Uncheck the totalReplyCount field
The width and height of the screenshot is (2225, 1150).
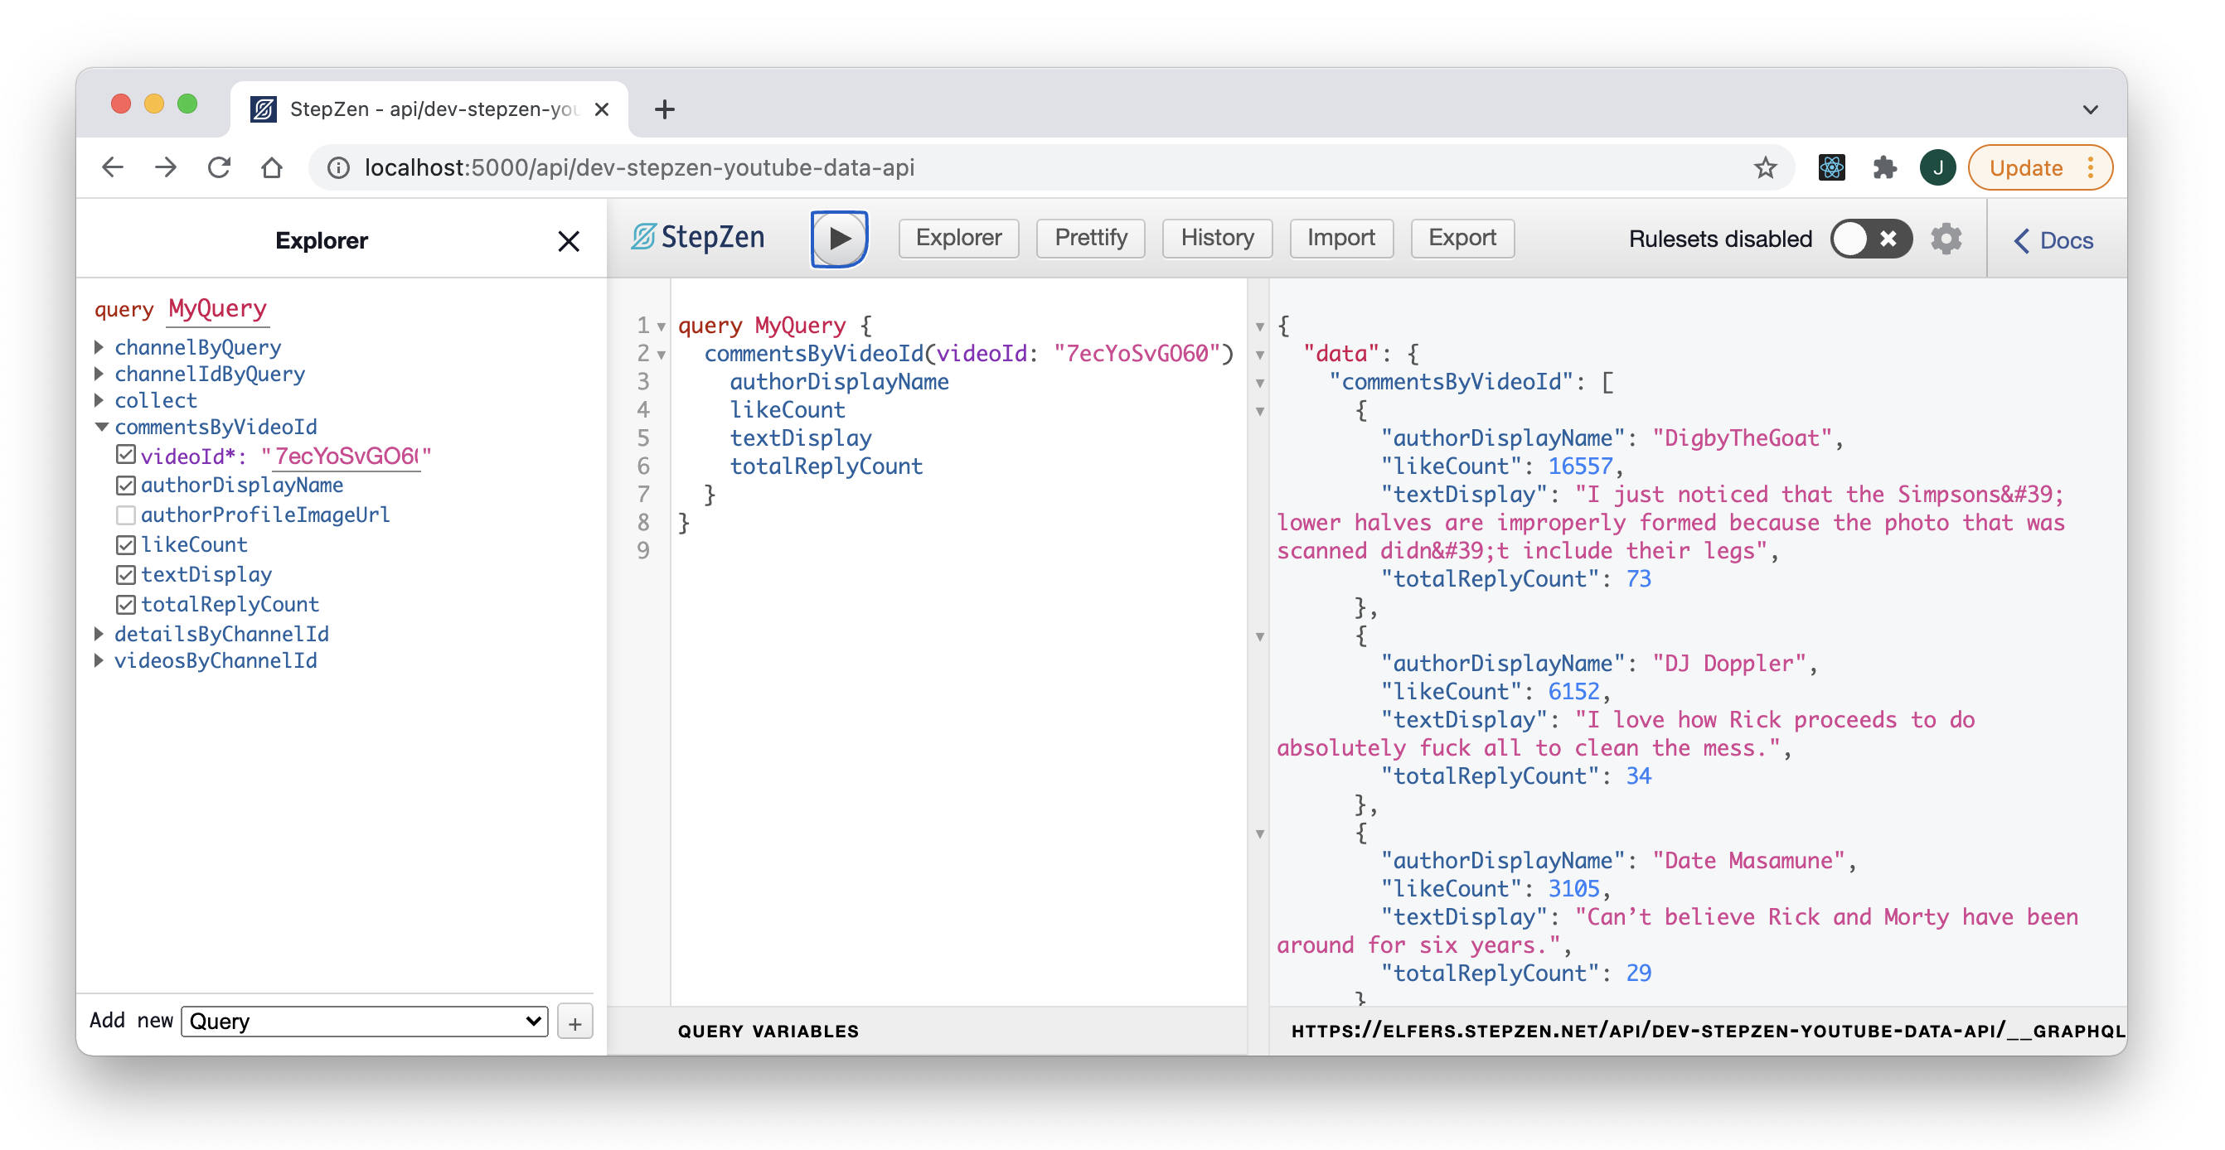click(126, 604)
